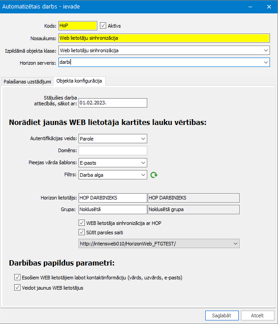Expand the HorizonWeb_FTGTEST URL dropdown
The width and height of the screenshot is (278, 324).
coord(236,244)
